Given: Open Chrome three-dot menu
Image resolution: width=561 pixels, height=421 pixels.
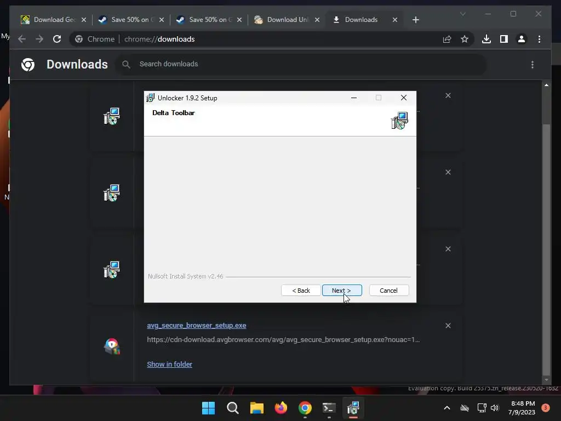Looking at the screenshot, I should coord(540,39).
